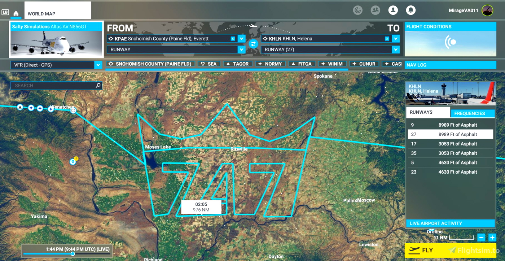Open the notifications bell icon

(x=411, y=10)
